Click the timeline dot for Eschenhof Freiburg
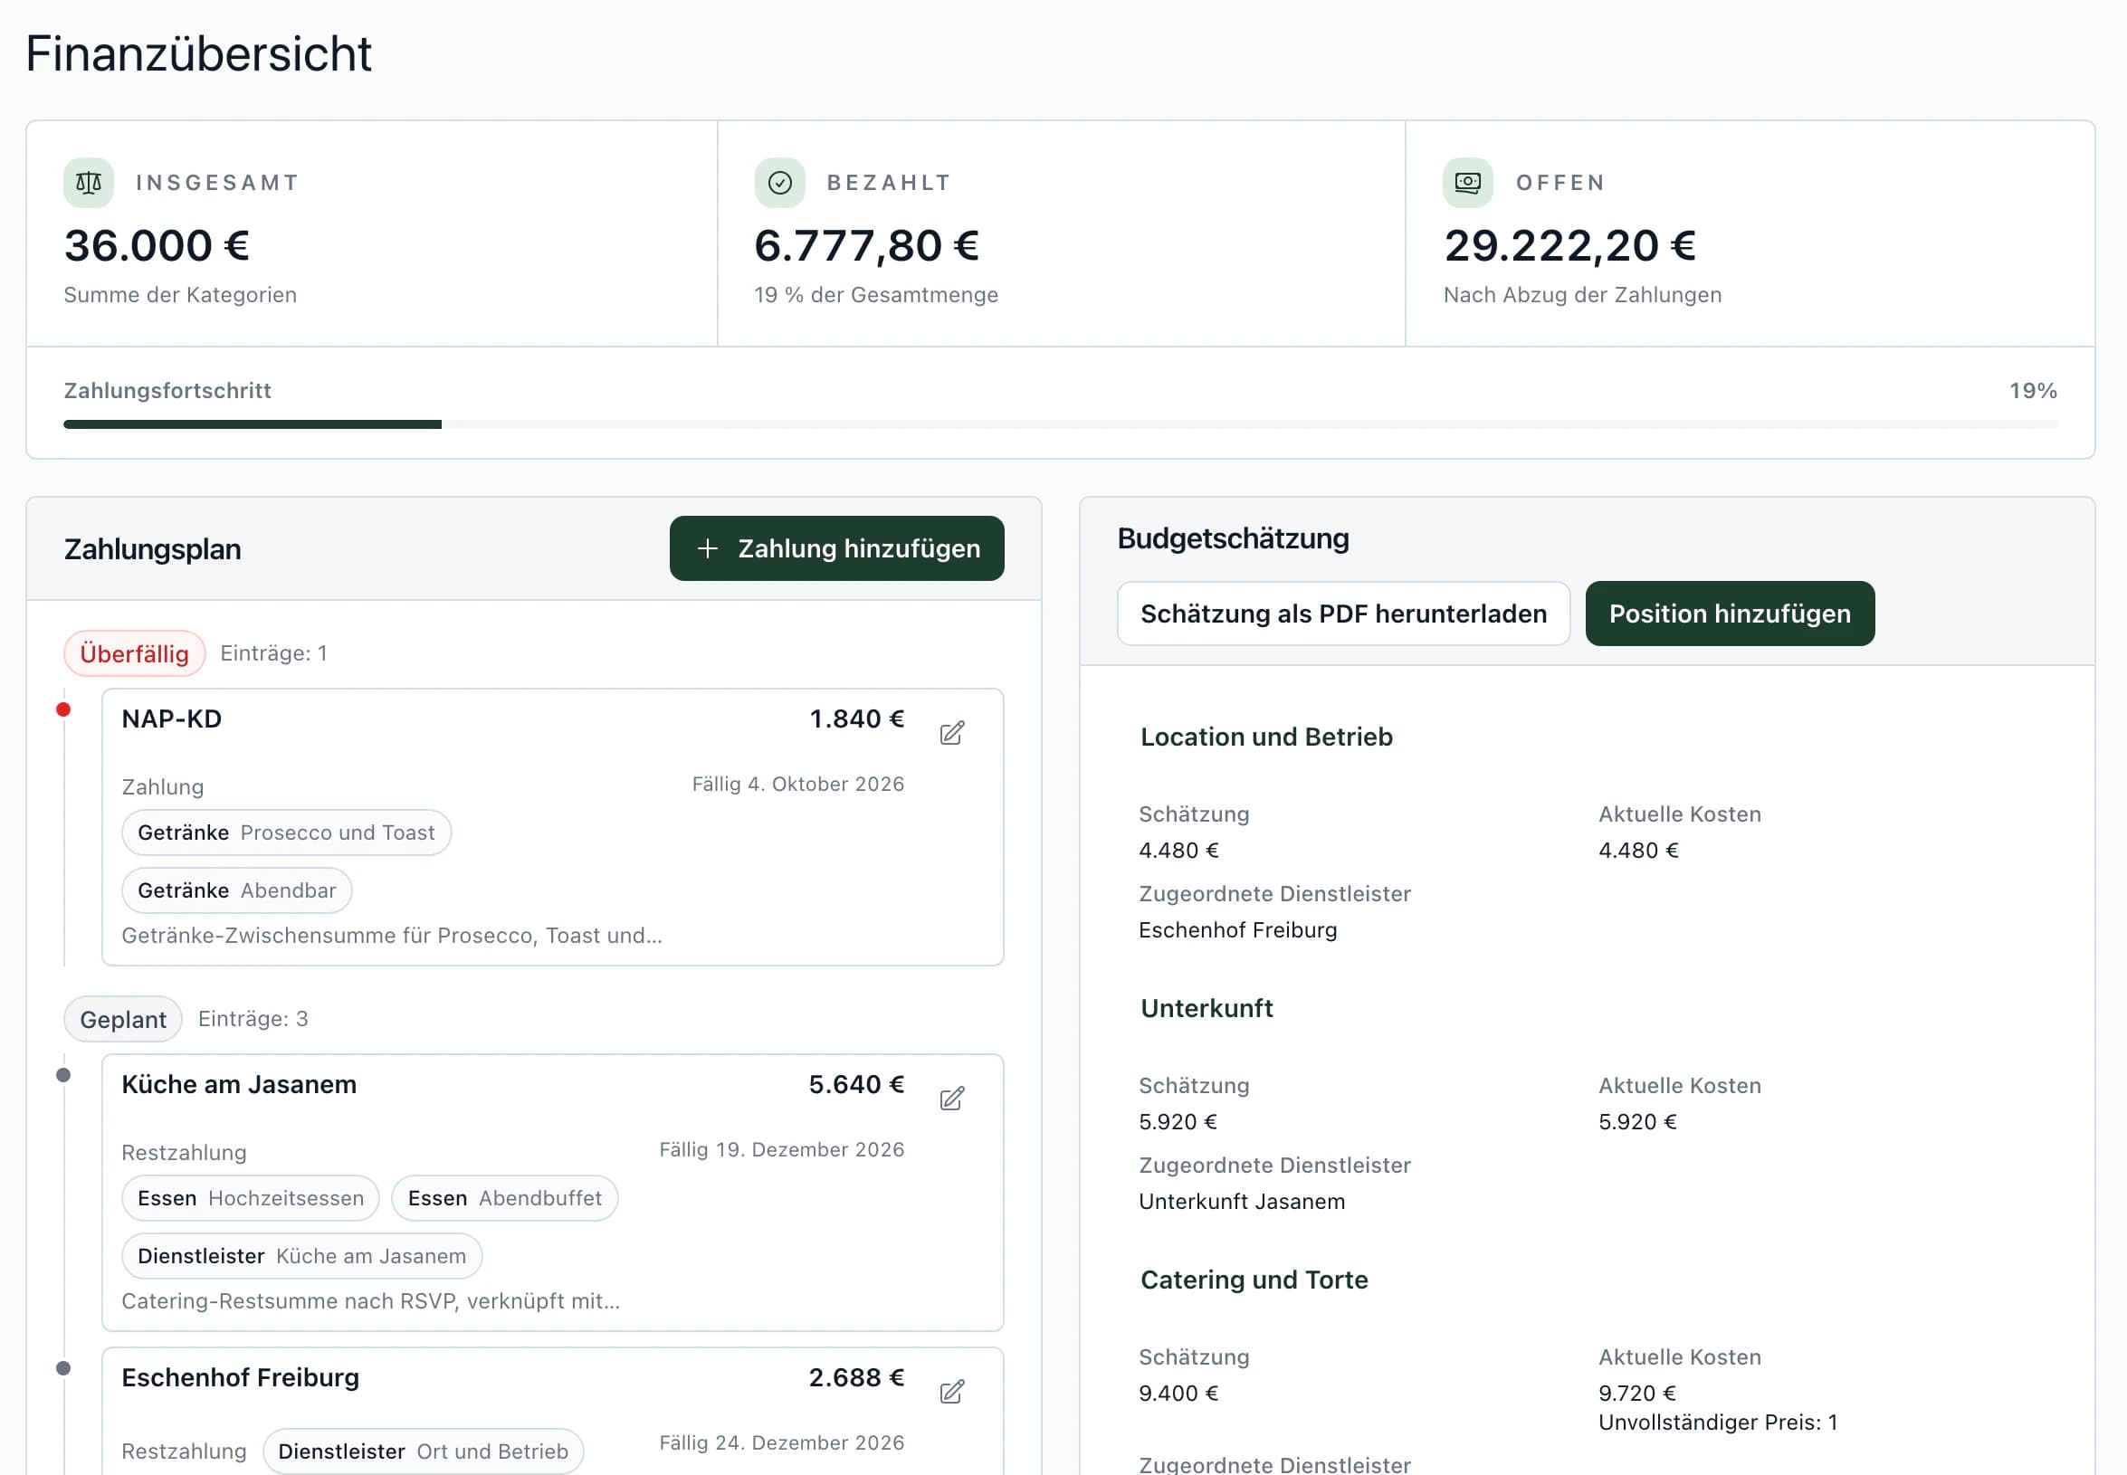 coord(62,1368)
